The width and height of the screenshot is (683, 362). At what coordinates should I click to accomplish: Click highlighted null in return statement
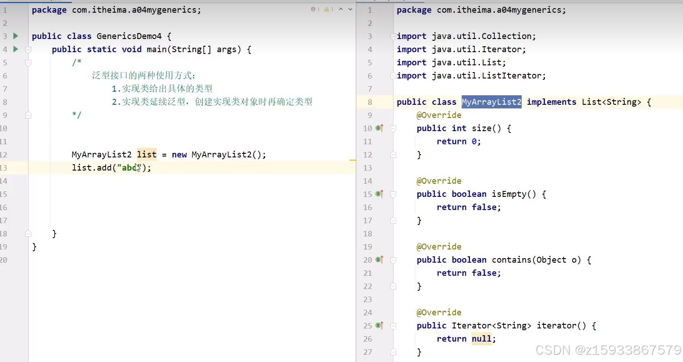tap(481, 339)
